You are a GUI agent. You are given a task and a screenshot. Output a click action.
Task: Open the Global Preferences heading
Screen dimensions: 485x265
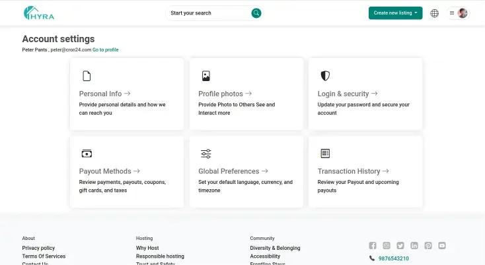click(x=229, y=171)
